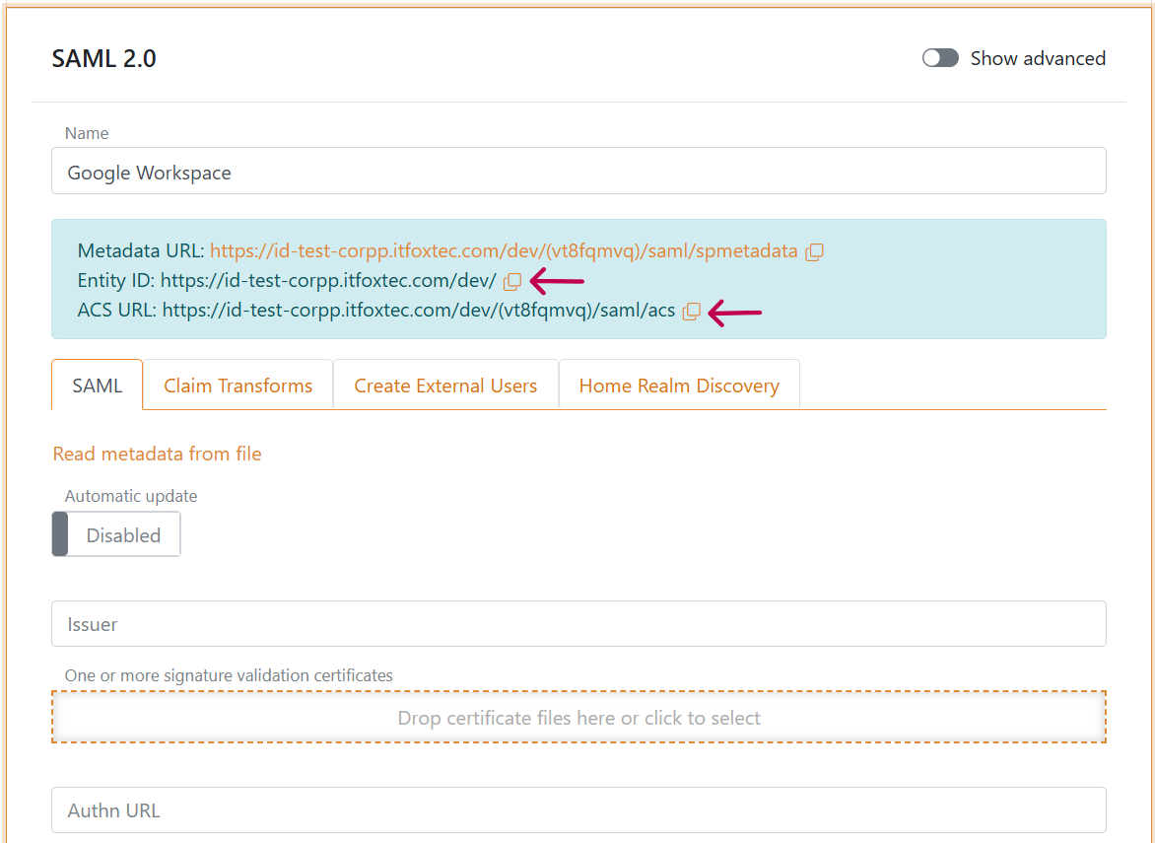Select the Home Realm Discovery tab
This screenshot has height=843, width=1155.
point(679,385)
